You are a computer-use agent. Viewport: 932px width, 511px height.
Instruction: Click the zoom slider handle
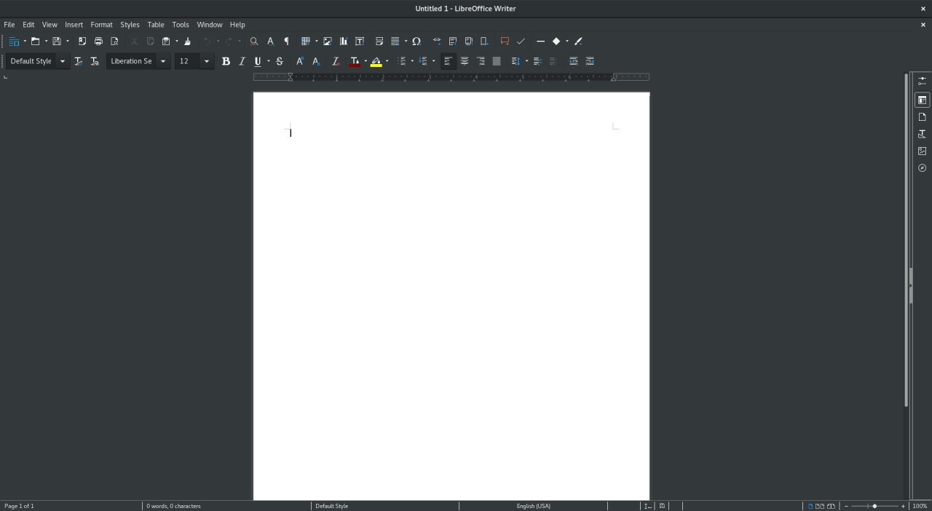click(874, 506)
